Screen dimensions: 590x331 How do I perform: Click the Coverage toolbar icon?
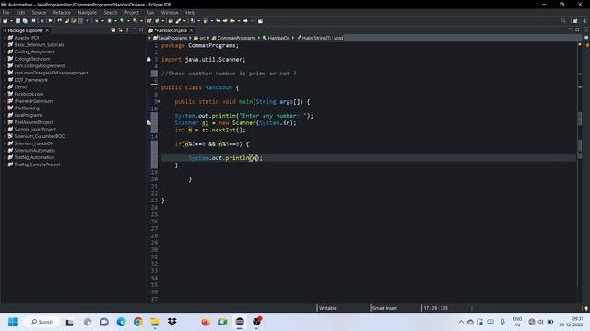click(x=122, y=21)
